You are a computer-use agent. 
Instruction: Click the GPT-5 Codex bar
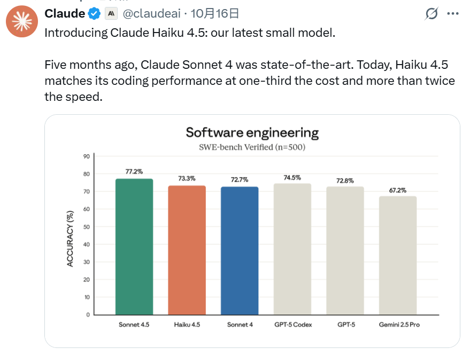click(x=292, y=249)
